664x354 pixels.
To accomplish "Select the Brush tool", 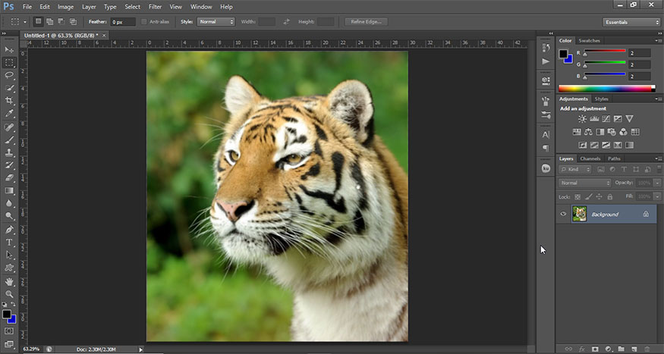I will pos(9,139).
